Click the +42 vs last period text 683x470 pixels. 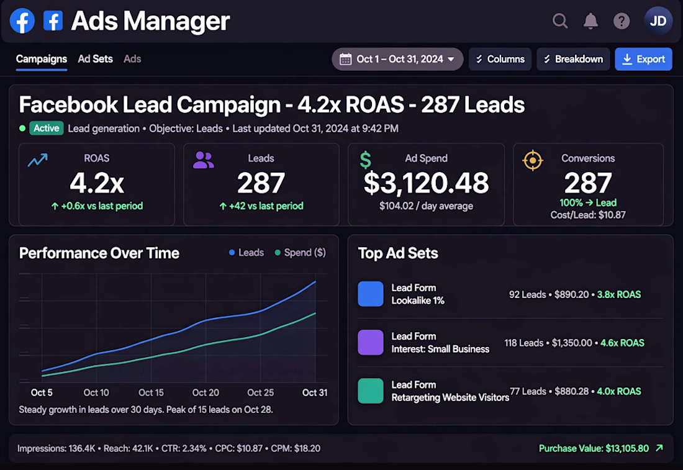[x=261, y=206]
